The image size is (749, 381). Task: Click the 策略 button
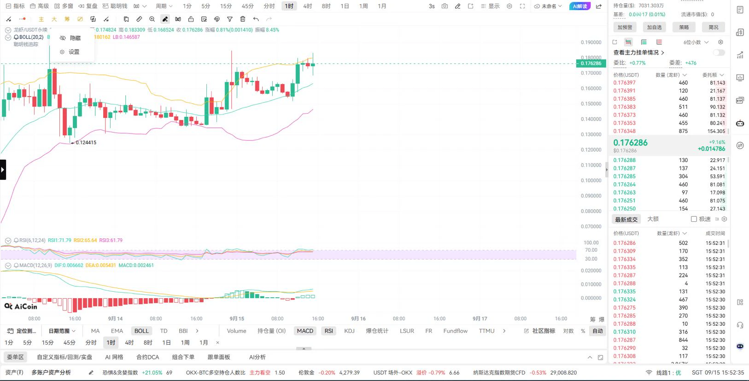point(684,27)
